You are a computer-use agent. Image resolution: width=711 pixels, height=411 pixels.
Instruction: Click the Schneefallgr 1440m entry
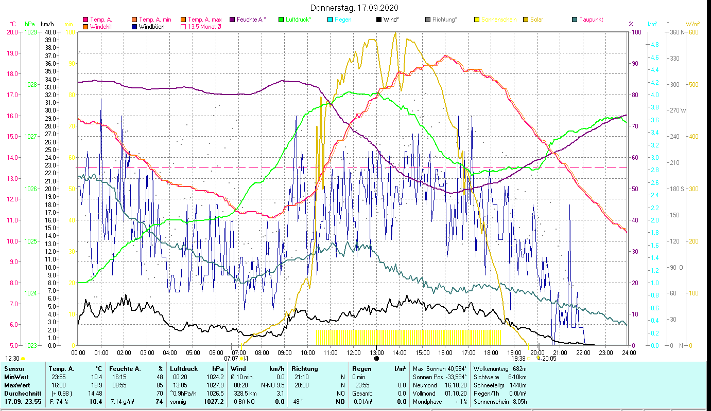point(500,385)
